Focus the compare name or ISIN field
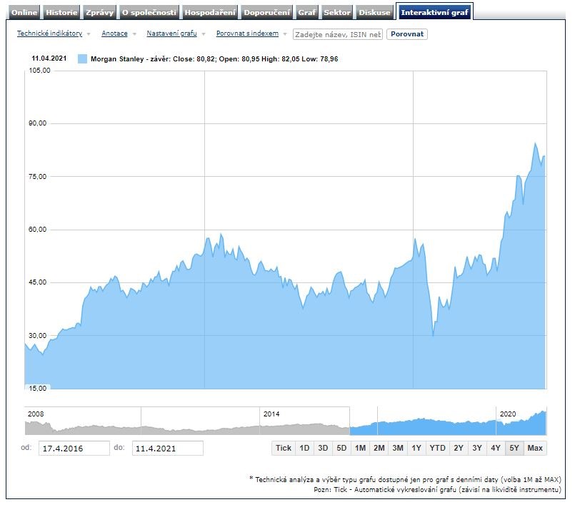Image resolution: width=580 pixels, height=507 pixels. 338,34
